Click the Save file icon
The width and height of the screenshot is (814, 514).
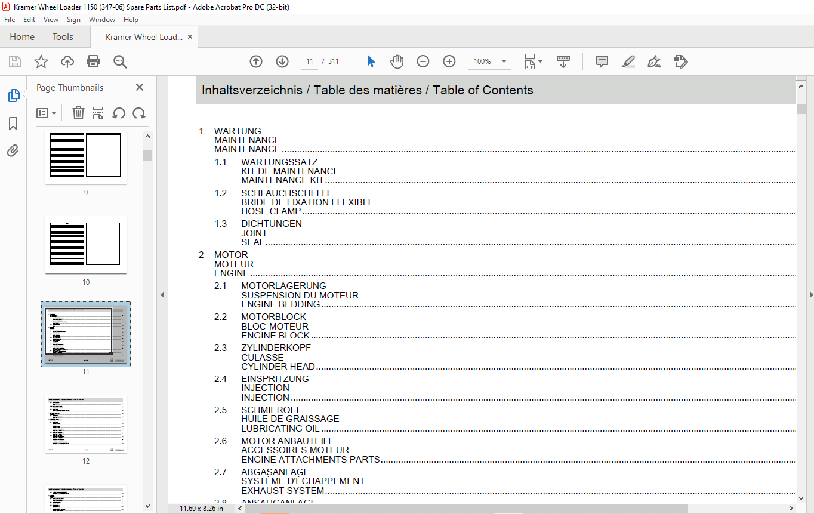pos(15,61)
